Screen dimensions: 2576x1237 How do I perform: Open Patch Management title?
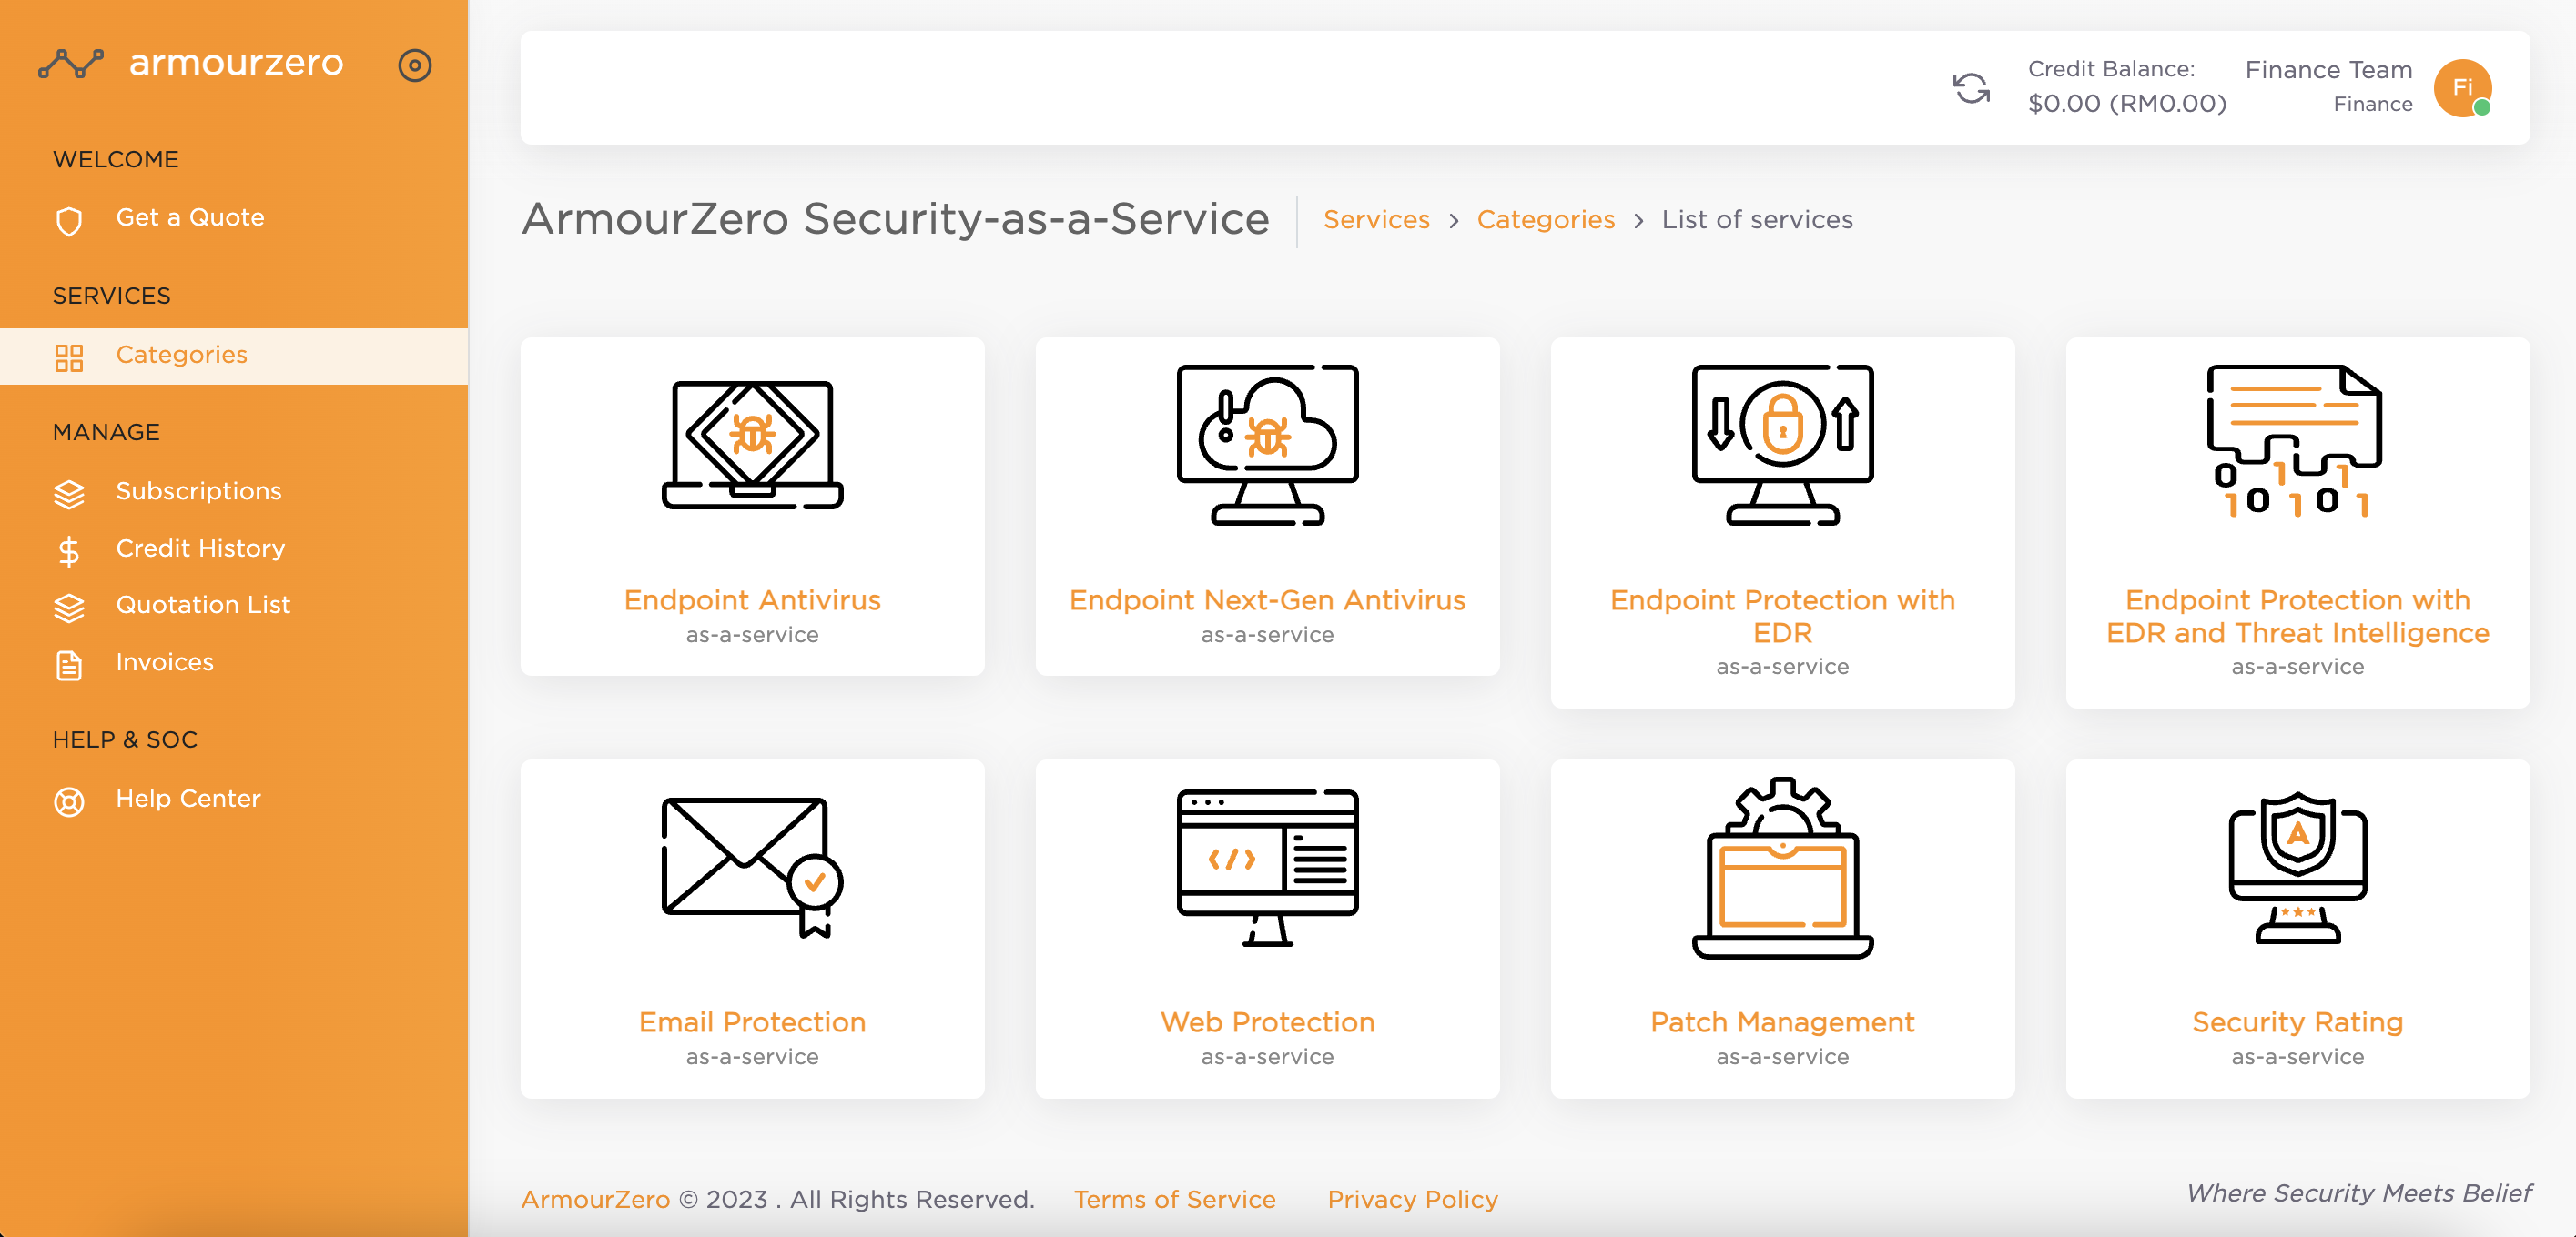point(1782,1021)
